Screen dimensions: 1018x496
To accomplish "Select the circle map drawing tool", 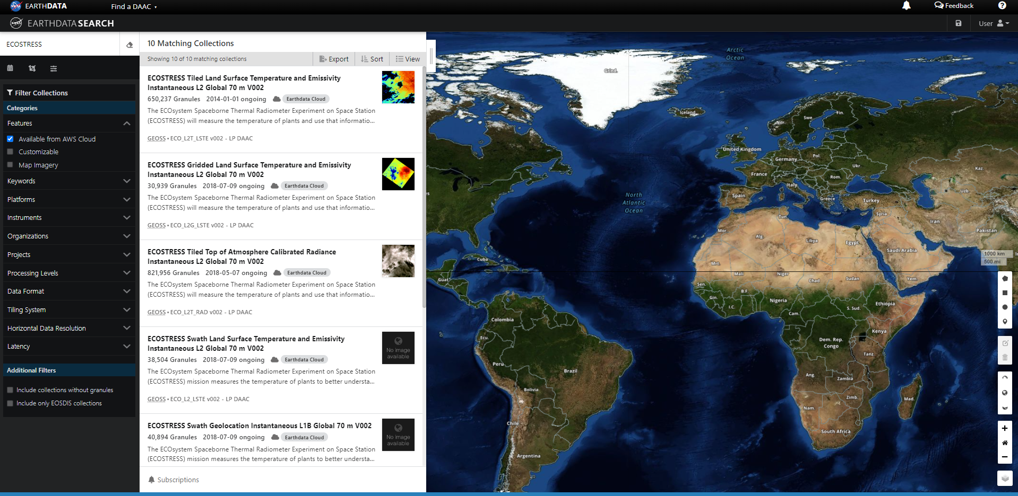I will point(1005,307).
